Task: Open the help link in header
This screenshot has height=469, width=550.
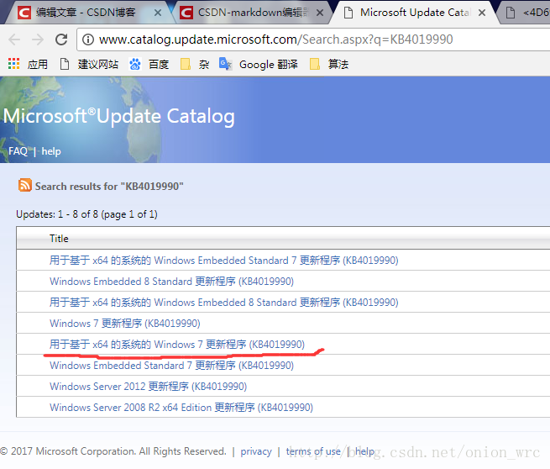Action: [x=51, y=151]
